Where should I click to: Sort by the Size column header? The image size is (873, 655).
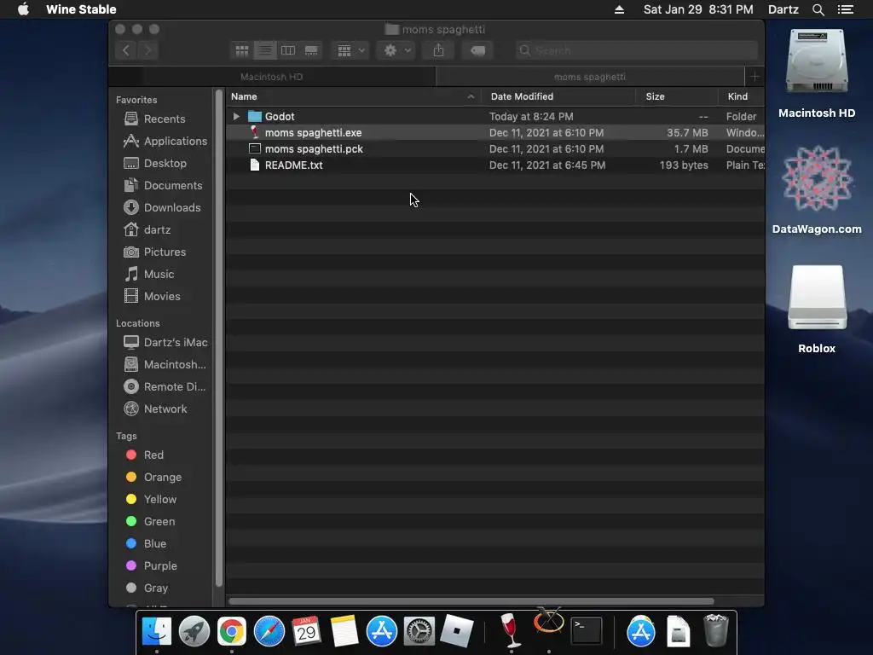(x=677, y=96)
